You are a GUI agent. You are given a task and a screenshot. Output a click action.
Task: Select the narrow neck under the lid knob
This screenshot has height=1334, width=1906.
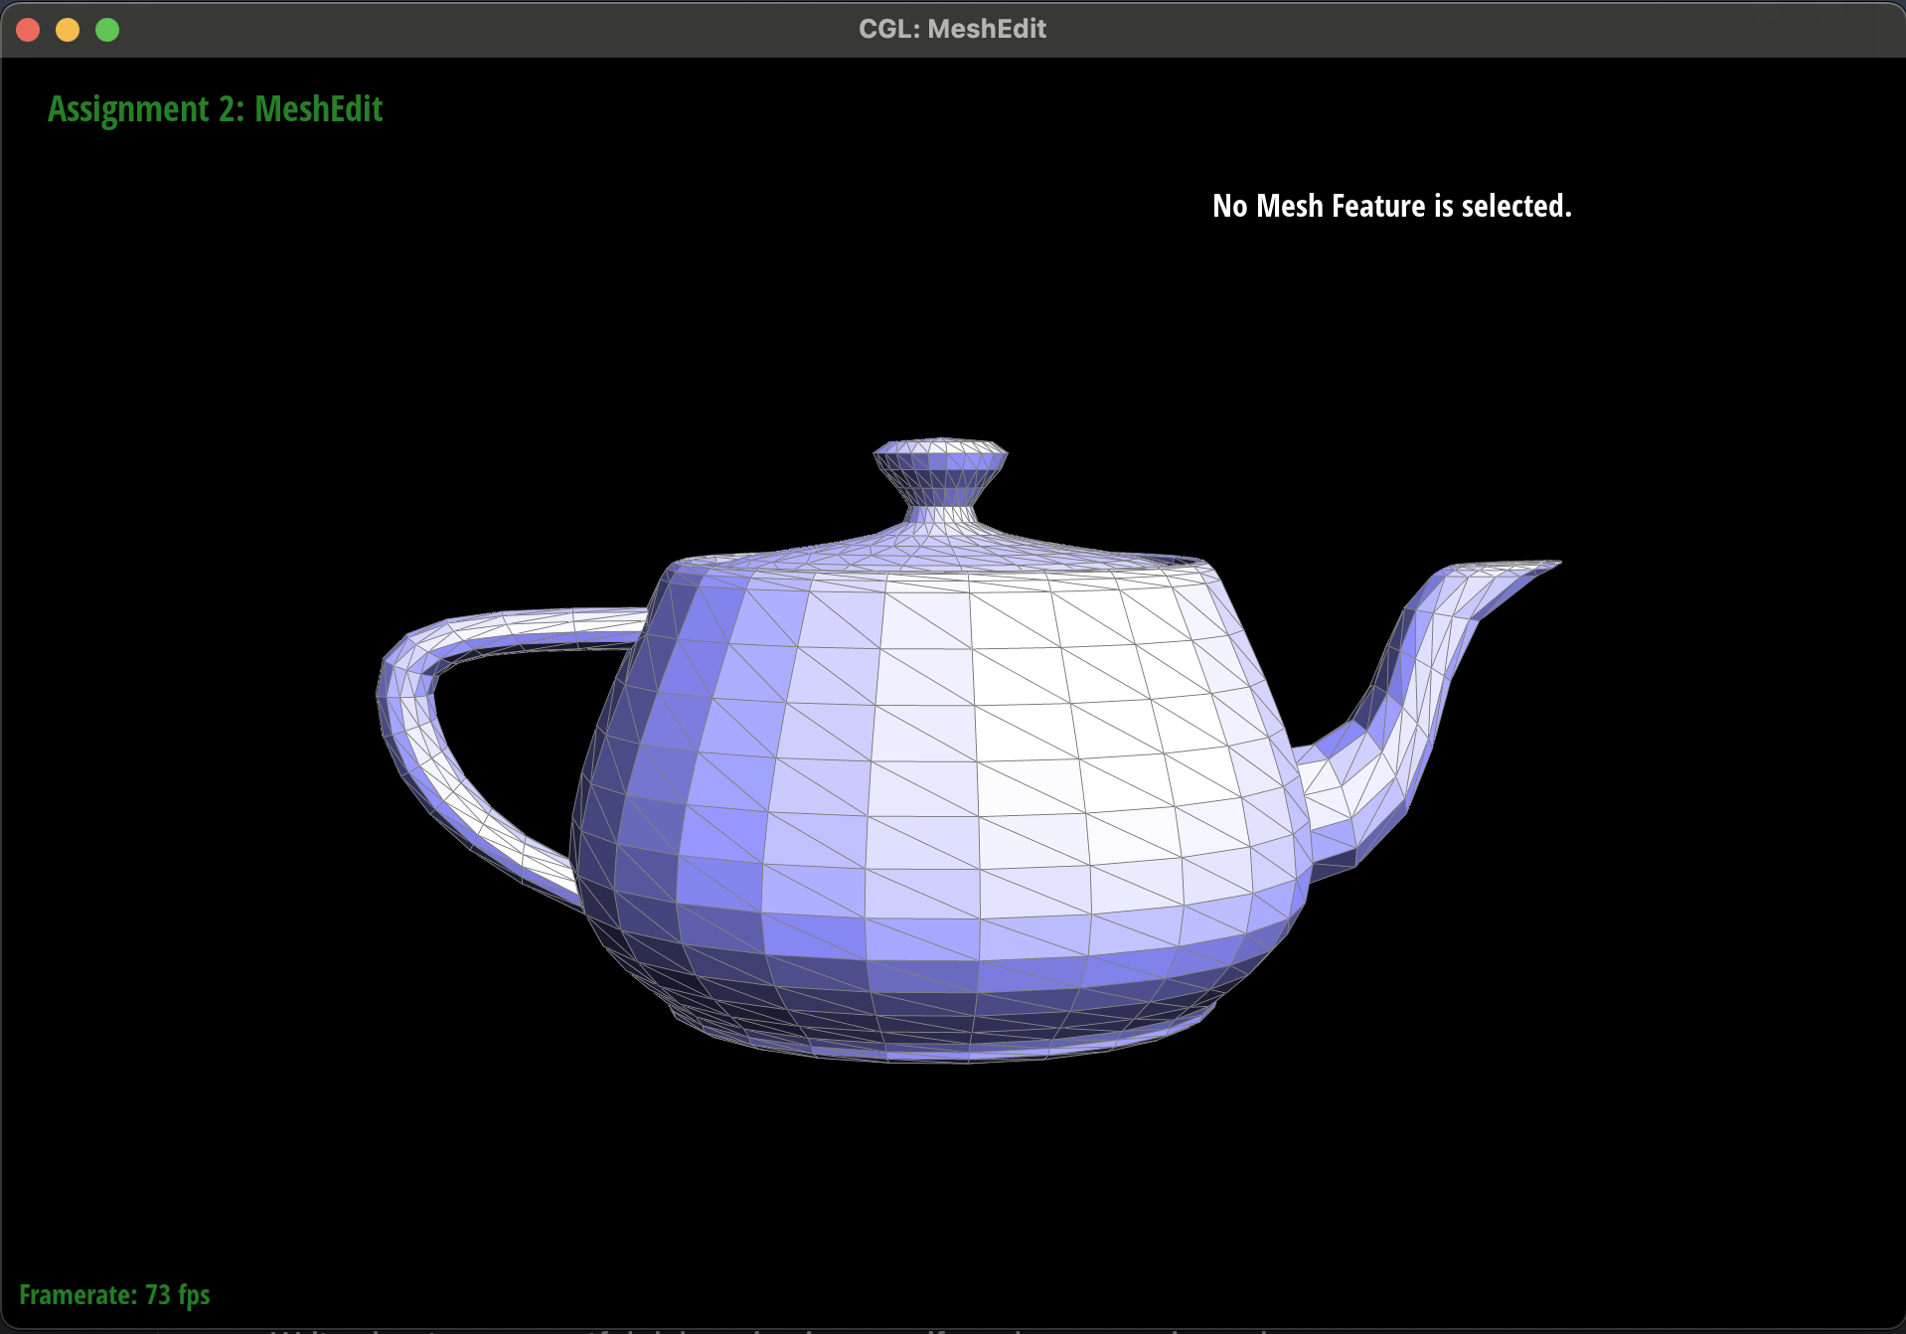[940, 513]
